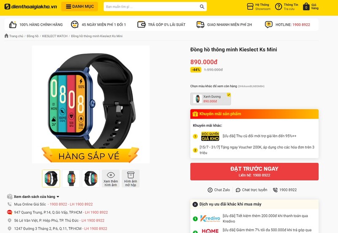338x233 pixels.
Task: Open Hệ Thống Showroom store icon
Action: coord(250,7)
